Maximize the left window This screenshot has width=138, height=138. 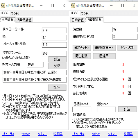click(x=52, y=6)
